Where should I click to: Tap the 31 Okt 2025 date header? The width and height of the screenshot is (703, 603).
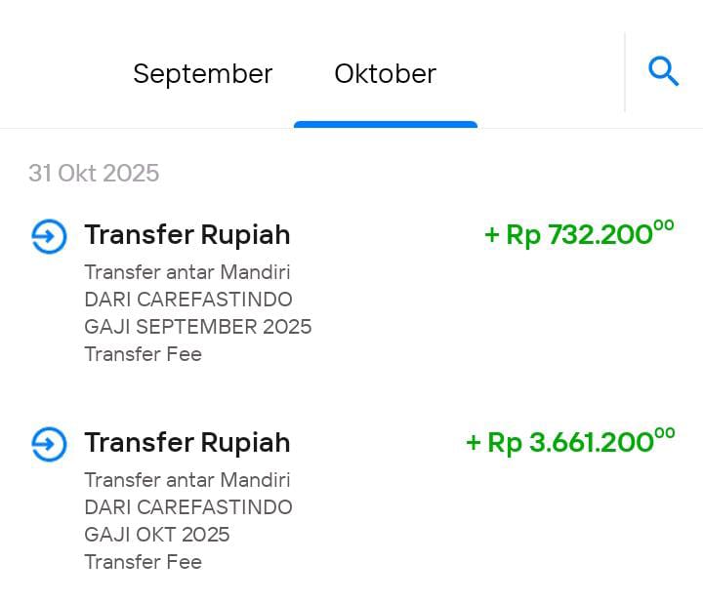pyautogui.click(x=94, y=174)
